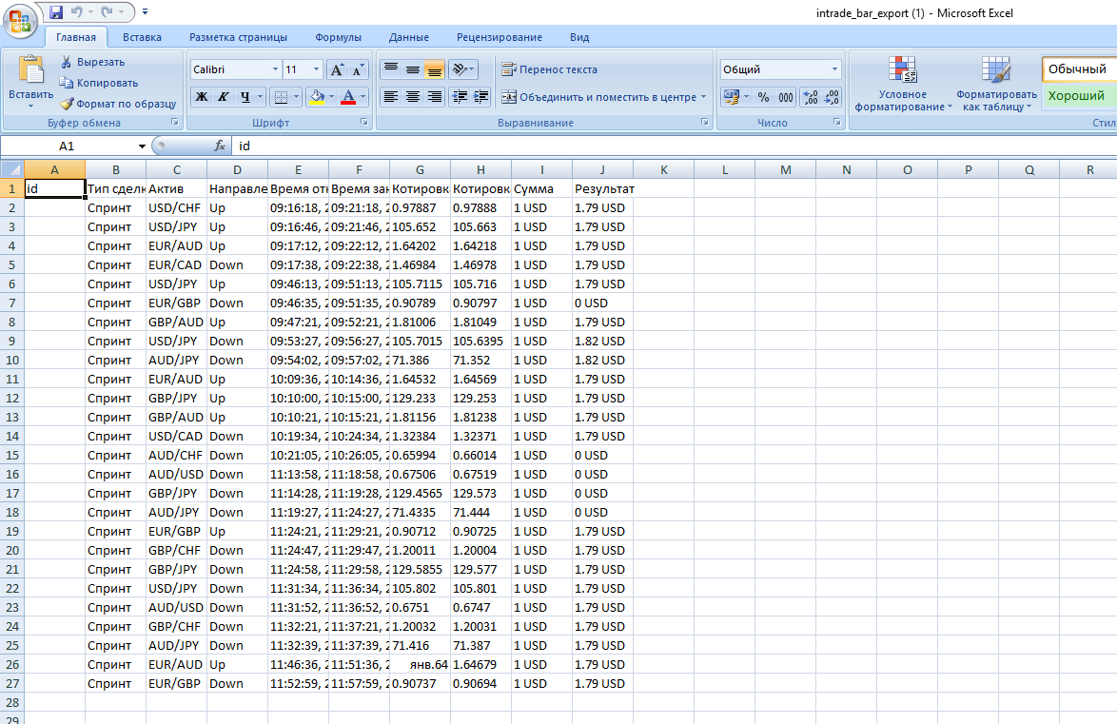Open Условное форматирование
The image size is (1117, 724).
pos(903,84)
